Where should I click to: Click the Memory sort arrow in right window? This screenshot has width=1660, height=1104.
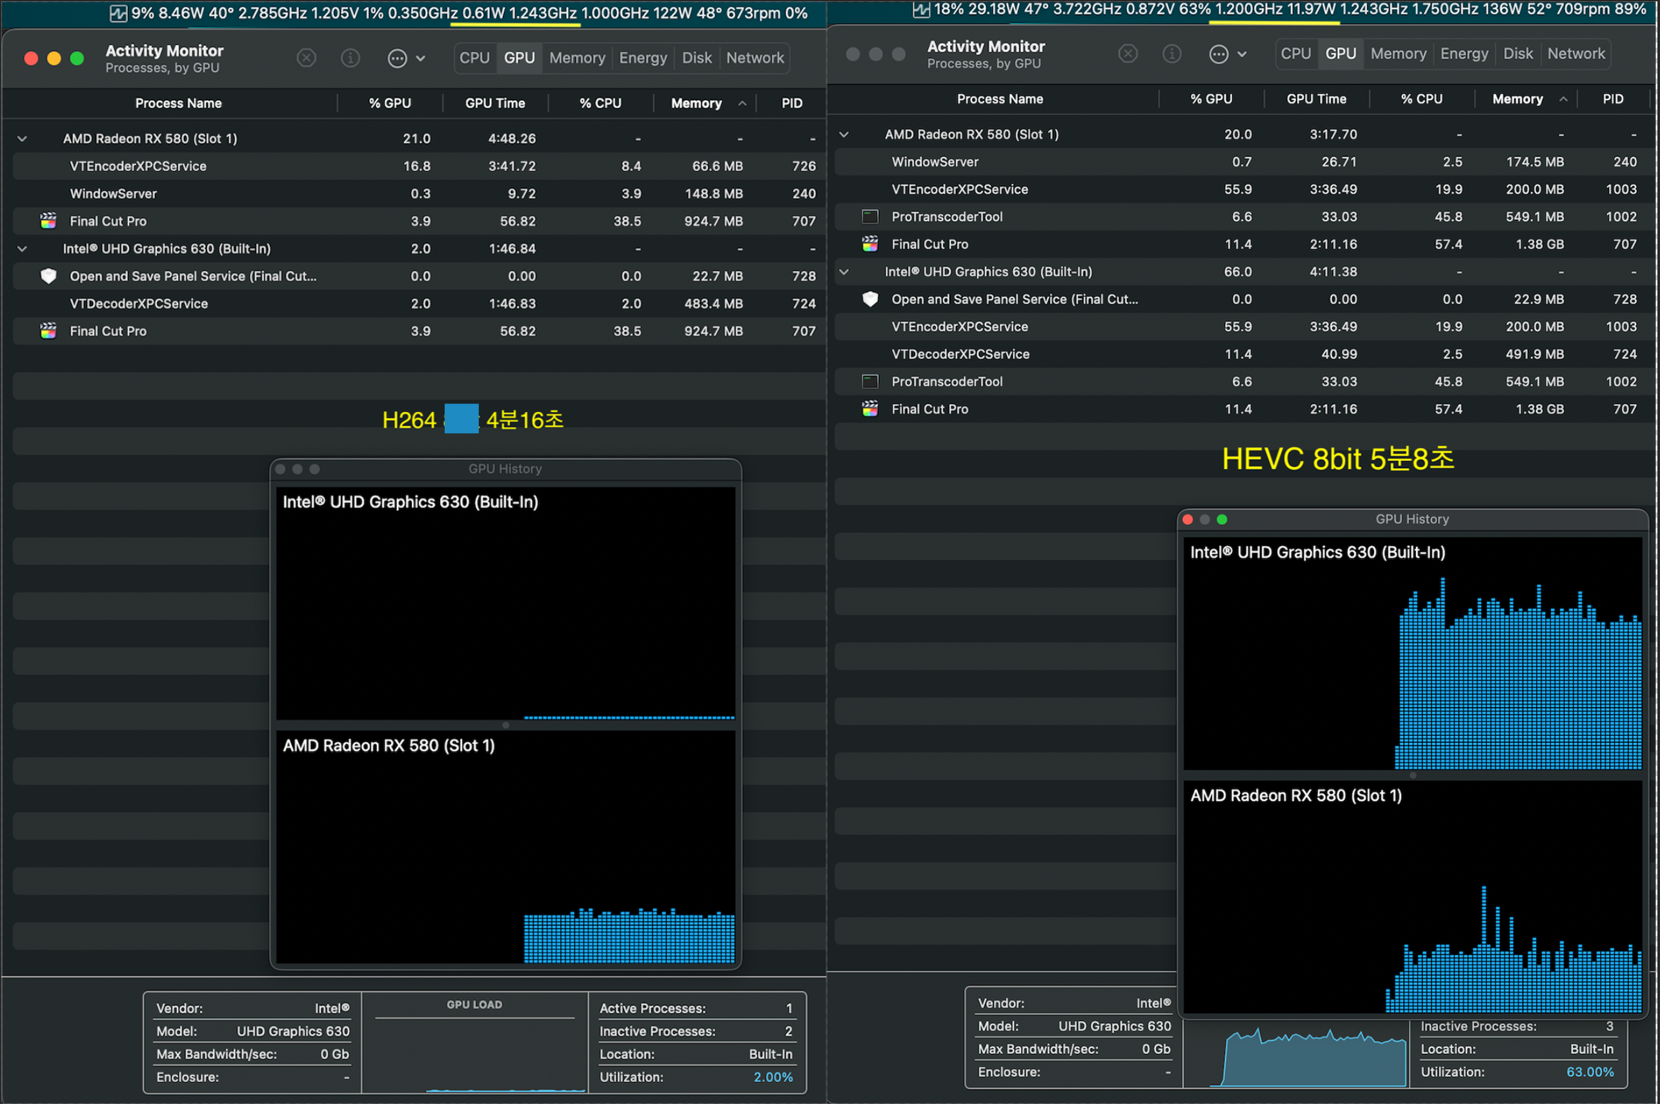tap(1563, 99)
